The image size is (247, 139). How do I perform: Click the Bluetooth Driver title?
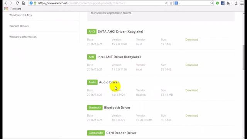coord(117,108)
